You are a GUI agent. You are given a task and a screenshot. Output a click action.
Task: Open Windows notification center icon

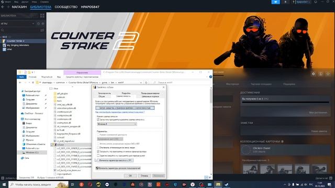(x=329, y=184)
